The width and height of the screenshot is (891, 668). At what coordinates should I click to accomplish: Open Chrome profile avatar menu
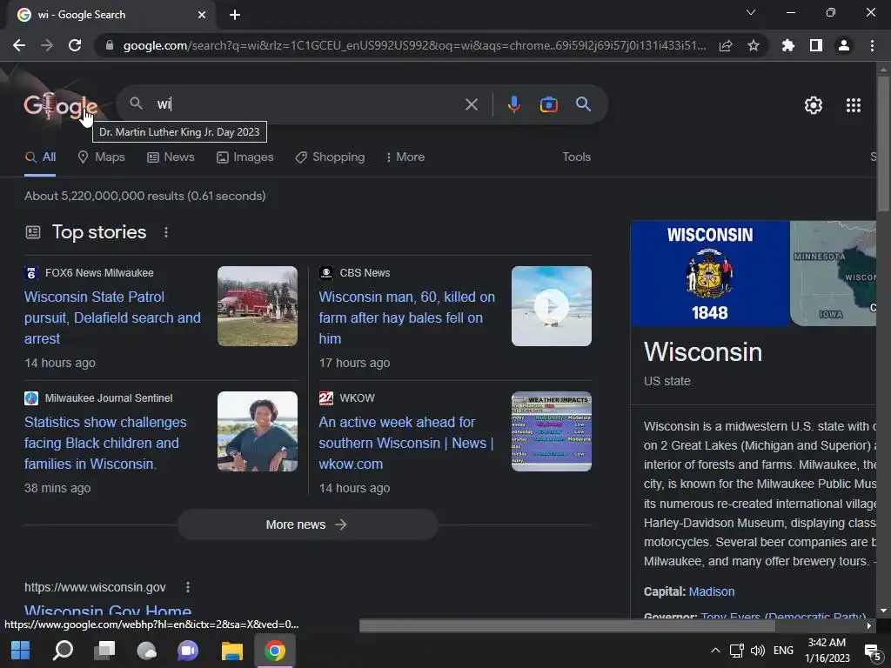point(844,45)
